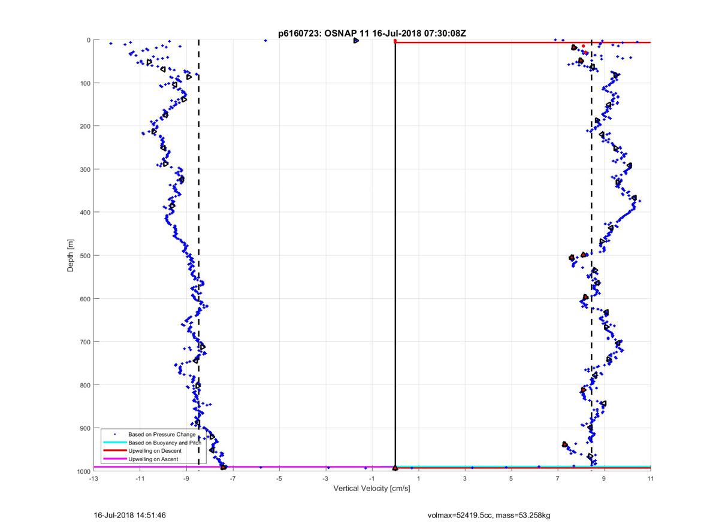719x530 pixels.
Task: Click the velocity axis positive tick label "3"
Action: (x=465, y=478)
